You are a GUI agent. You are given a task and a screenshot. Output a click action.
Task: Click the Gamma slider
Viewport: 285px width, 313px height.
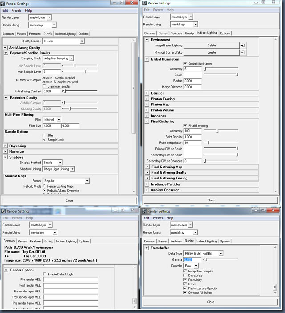[x=220, y=259]
